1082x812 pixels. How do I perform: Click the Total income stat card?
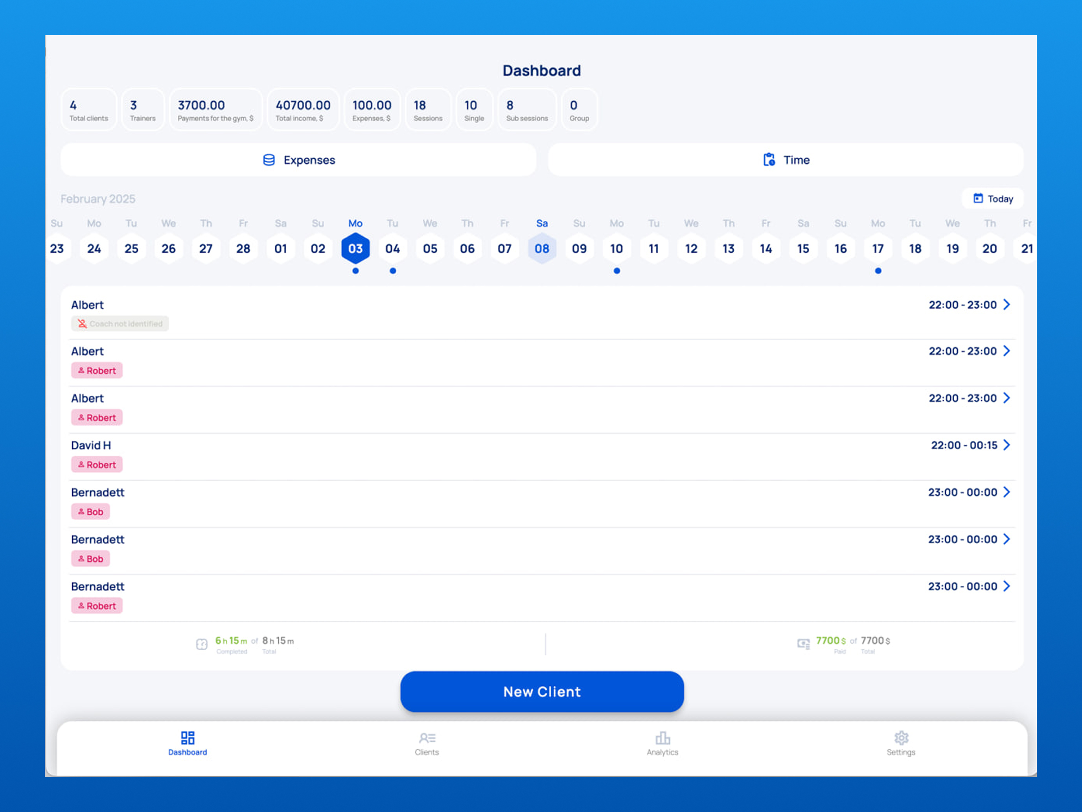pos(303,110)
